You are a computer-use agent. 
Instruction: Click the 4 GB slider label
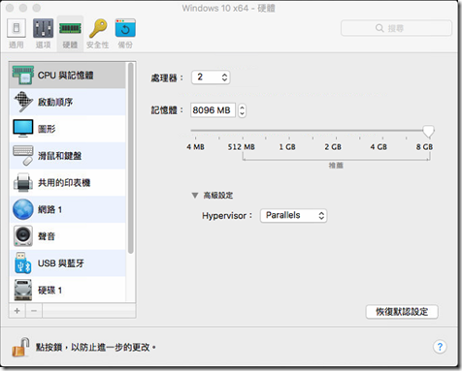pos(379,147)
